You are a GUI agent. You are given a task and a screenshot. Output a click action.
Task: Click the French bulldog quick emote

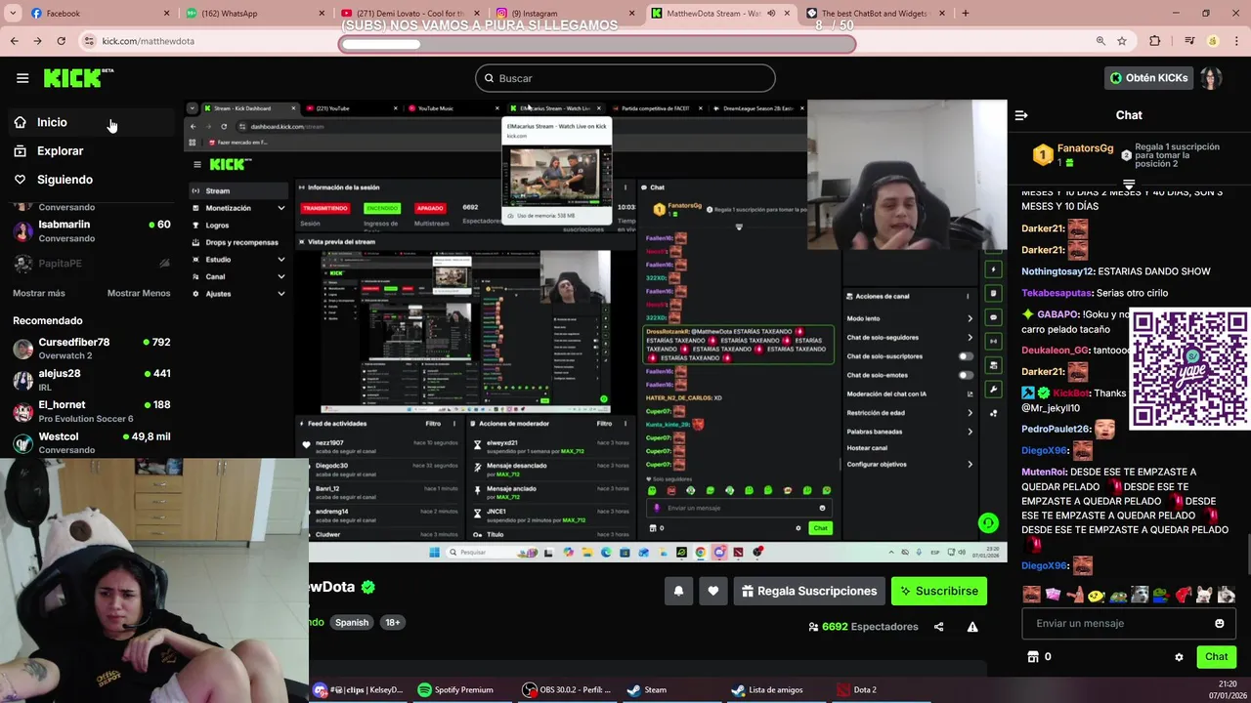pyautogui.click(x=1205, y=594)
